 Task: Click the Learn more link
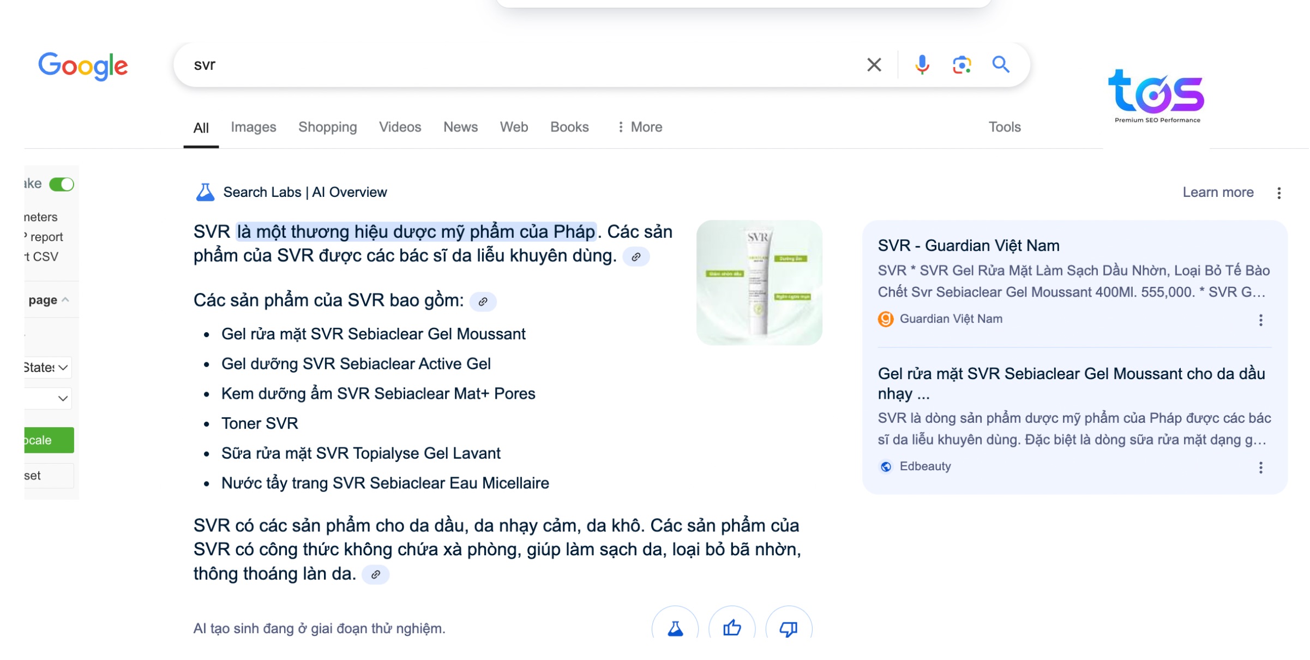tap(1218, 193)
